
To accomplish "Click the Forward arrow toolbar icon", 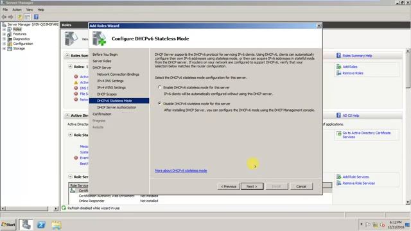I will click(11, 17).
